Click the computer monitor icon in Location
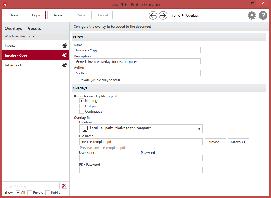Image resolution: width=271 pixels, height=198 pixels. [85, 128]
